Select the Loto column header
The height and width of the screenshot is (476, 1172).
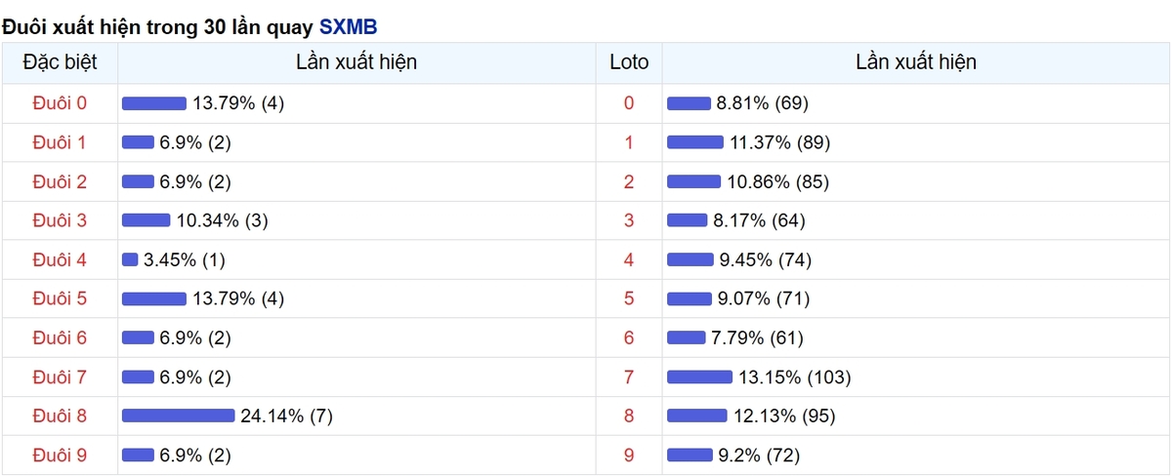pyautogui.click(x=629, y=62)
